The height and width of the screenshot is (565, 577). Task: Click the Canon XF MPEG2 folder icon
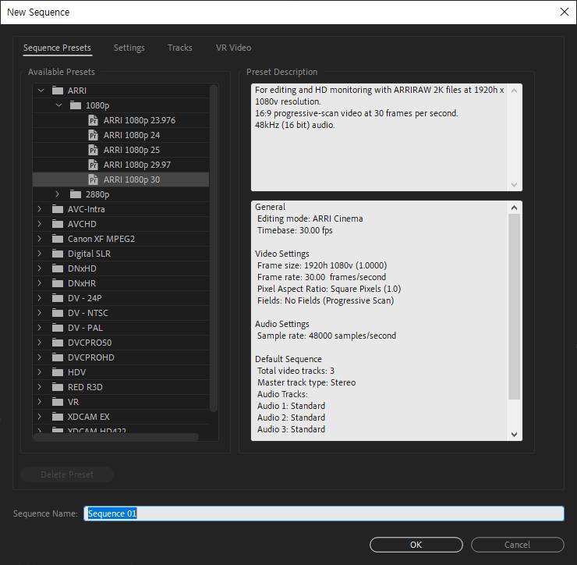(58, 239)
